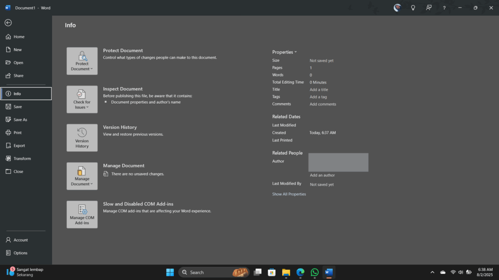Viewport: 499px width, 280px height.
Task: Open Task View from the taskbar
Action: coord(257,272)
